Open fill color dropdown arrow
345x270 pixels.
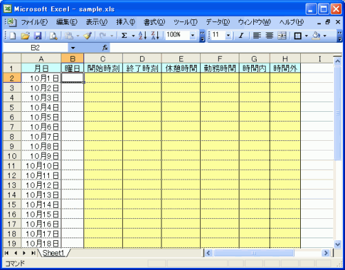325,36
